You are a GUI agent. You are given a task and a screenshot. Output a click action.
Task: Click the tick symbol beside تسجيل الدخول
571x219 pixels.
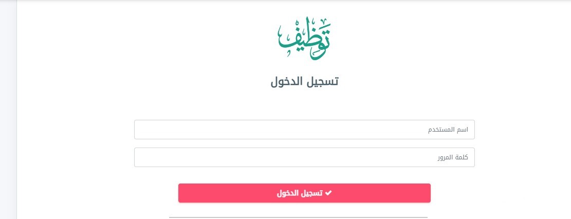point(328,193)
